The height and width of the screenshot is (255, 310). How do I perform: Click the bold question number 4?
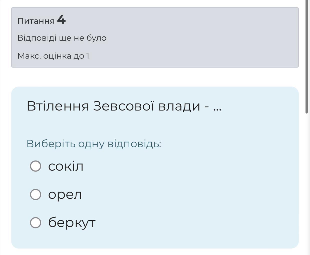click(x=61, y=19)
